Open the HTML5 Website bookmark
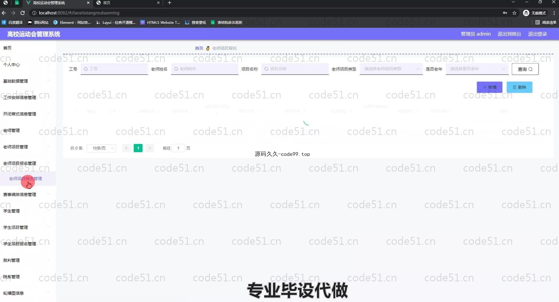This screenshot has width=559, height=302. [x=160, y=22]
